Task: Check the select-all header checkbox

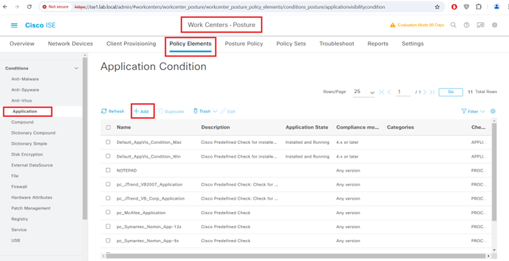Action: [108, 127]
